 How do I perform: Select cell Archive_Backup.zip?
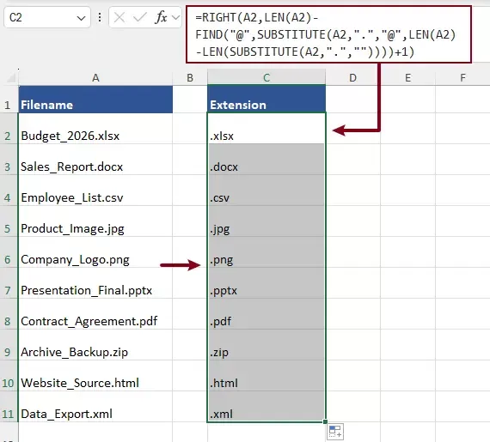(95, 345)
